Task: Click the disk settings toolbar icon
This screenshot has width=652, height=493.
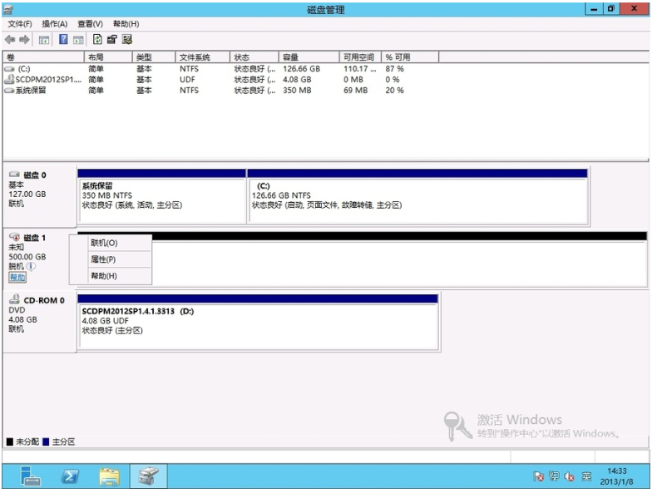Action: (127, 40)
